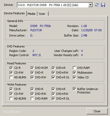Screen dimensions: 110x116
Task: Toggle the DVD-R checkbox in Read Features
Action: point(32,73)
